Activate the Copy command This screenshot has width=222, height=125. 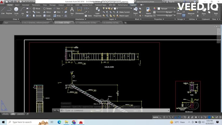coord(37,12)
